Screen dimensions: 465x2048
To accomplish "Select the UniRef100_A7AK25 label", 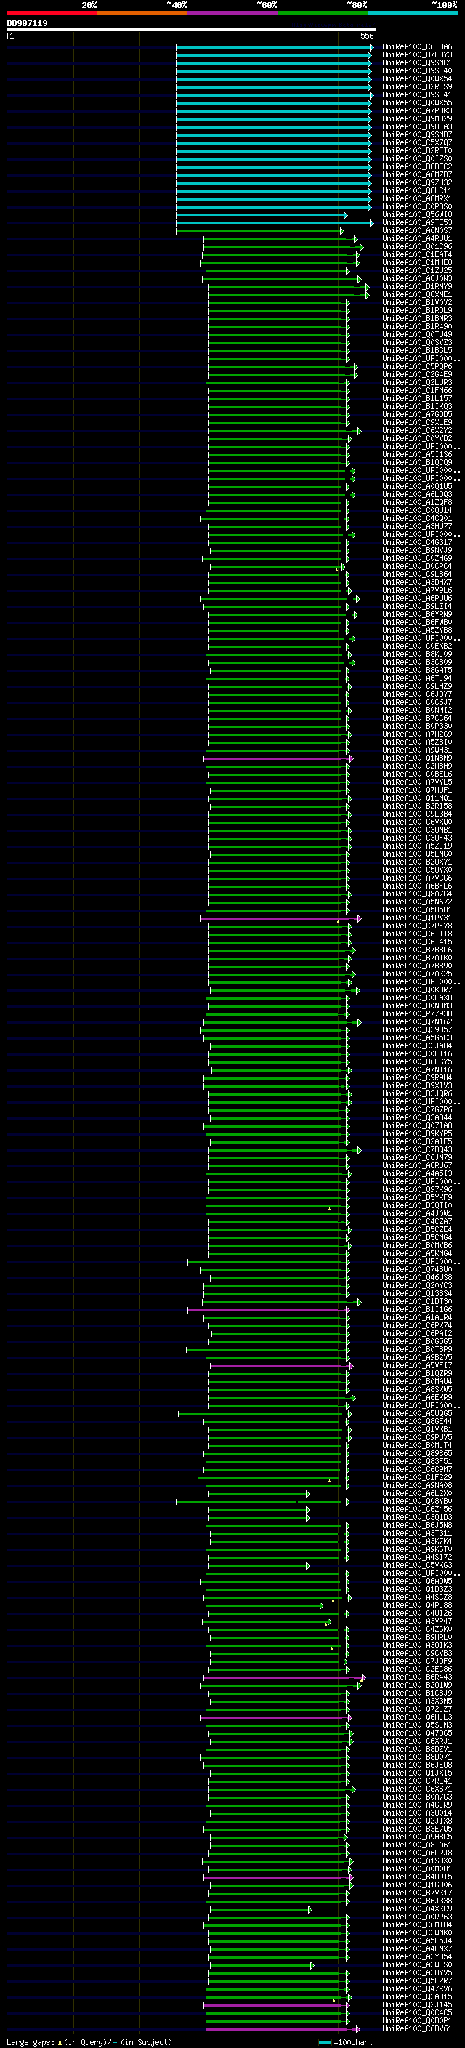I will pos(417,975).
